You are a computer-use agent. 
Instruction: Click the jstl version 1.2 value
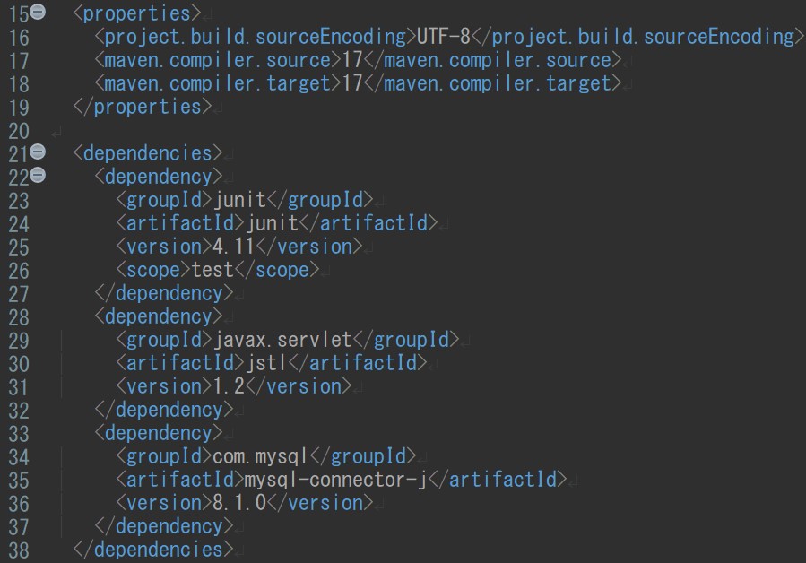point(229,386)
